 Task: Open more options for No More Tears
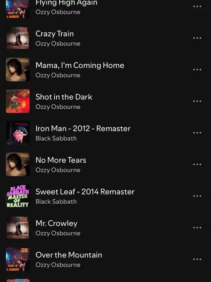tap(197, 164)
